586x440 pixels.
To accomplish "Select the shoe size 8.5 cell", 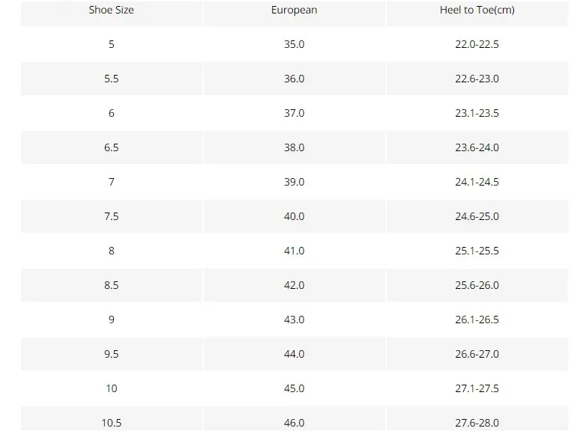I will tap(112, 285).
